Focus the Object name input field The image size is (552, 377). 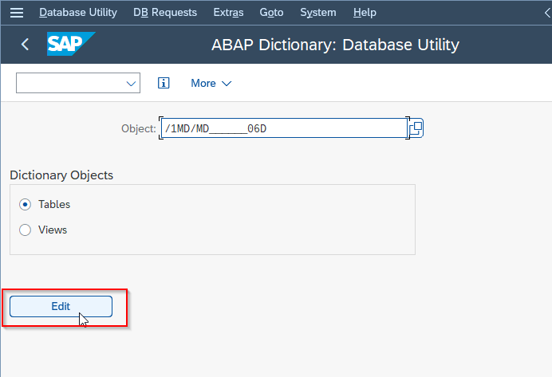coord(284,128)
